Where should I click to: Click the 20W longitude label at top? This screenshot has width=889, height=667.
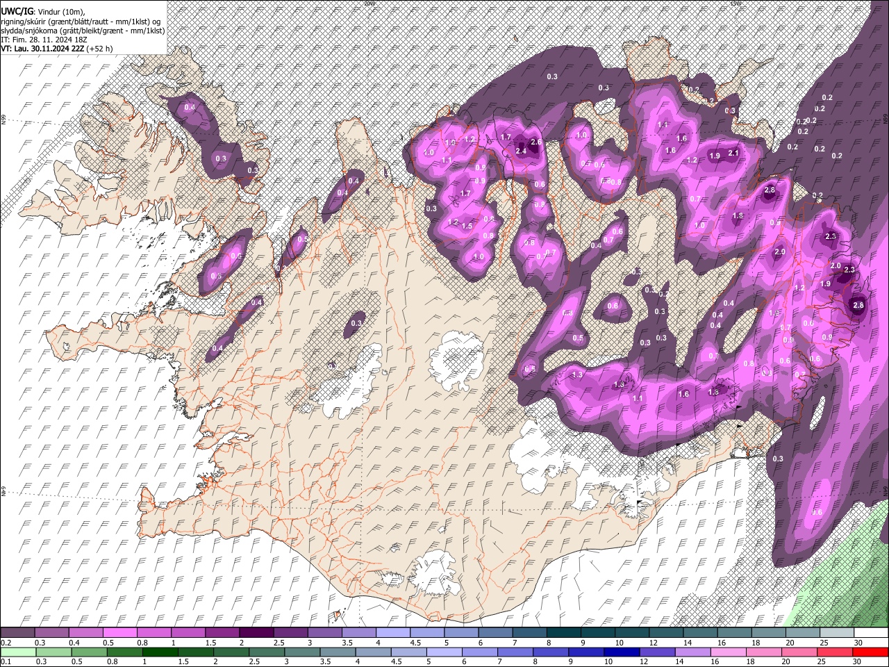(369, 3)
